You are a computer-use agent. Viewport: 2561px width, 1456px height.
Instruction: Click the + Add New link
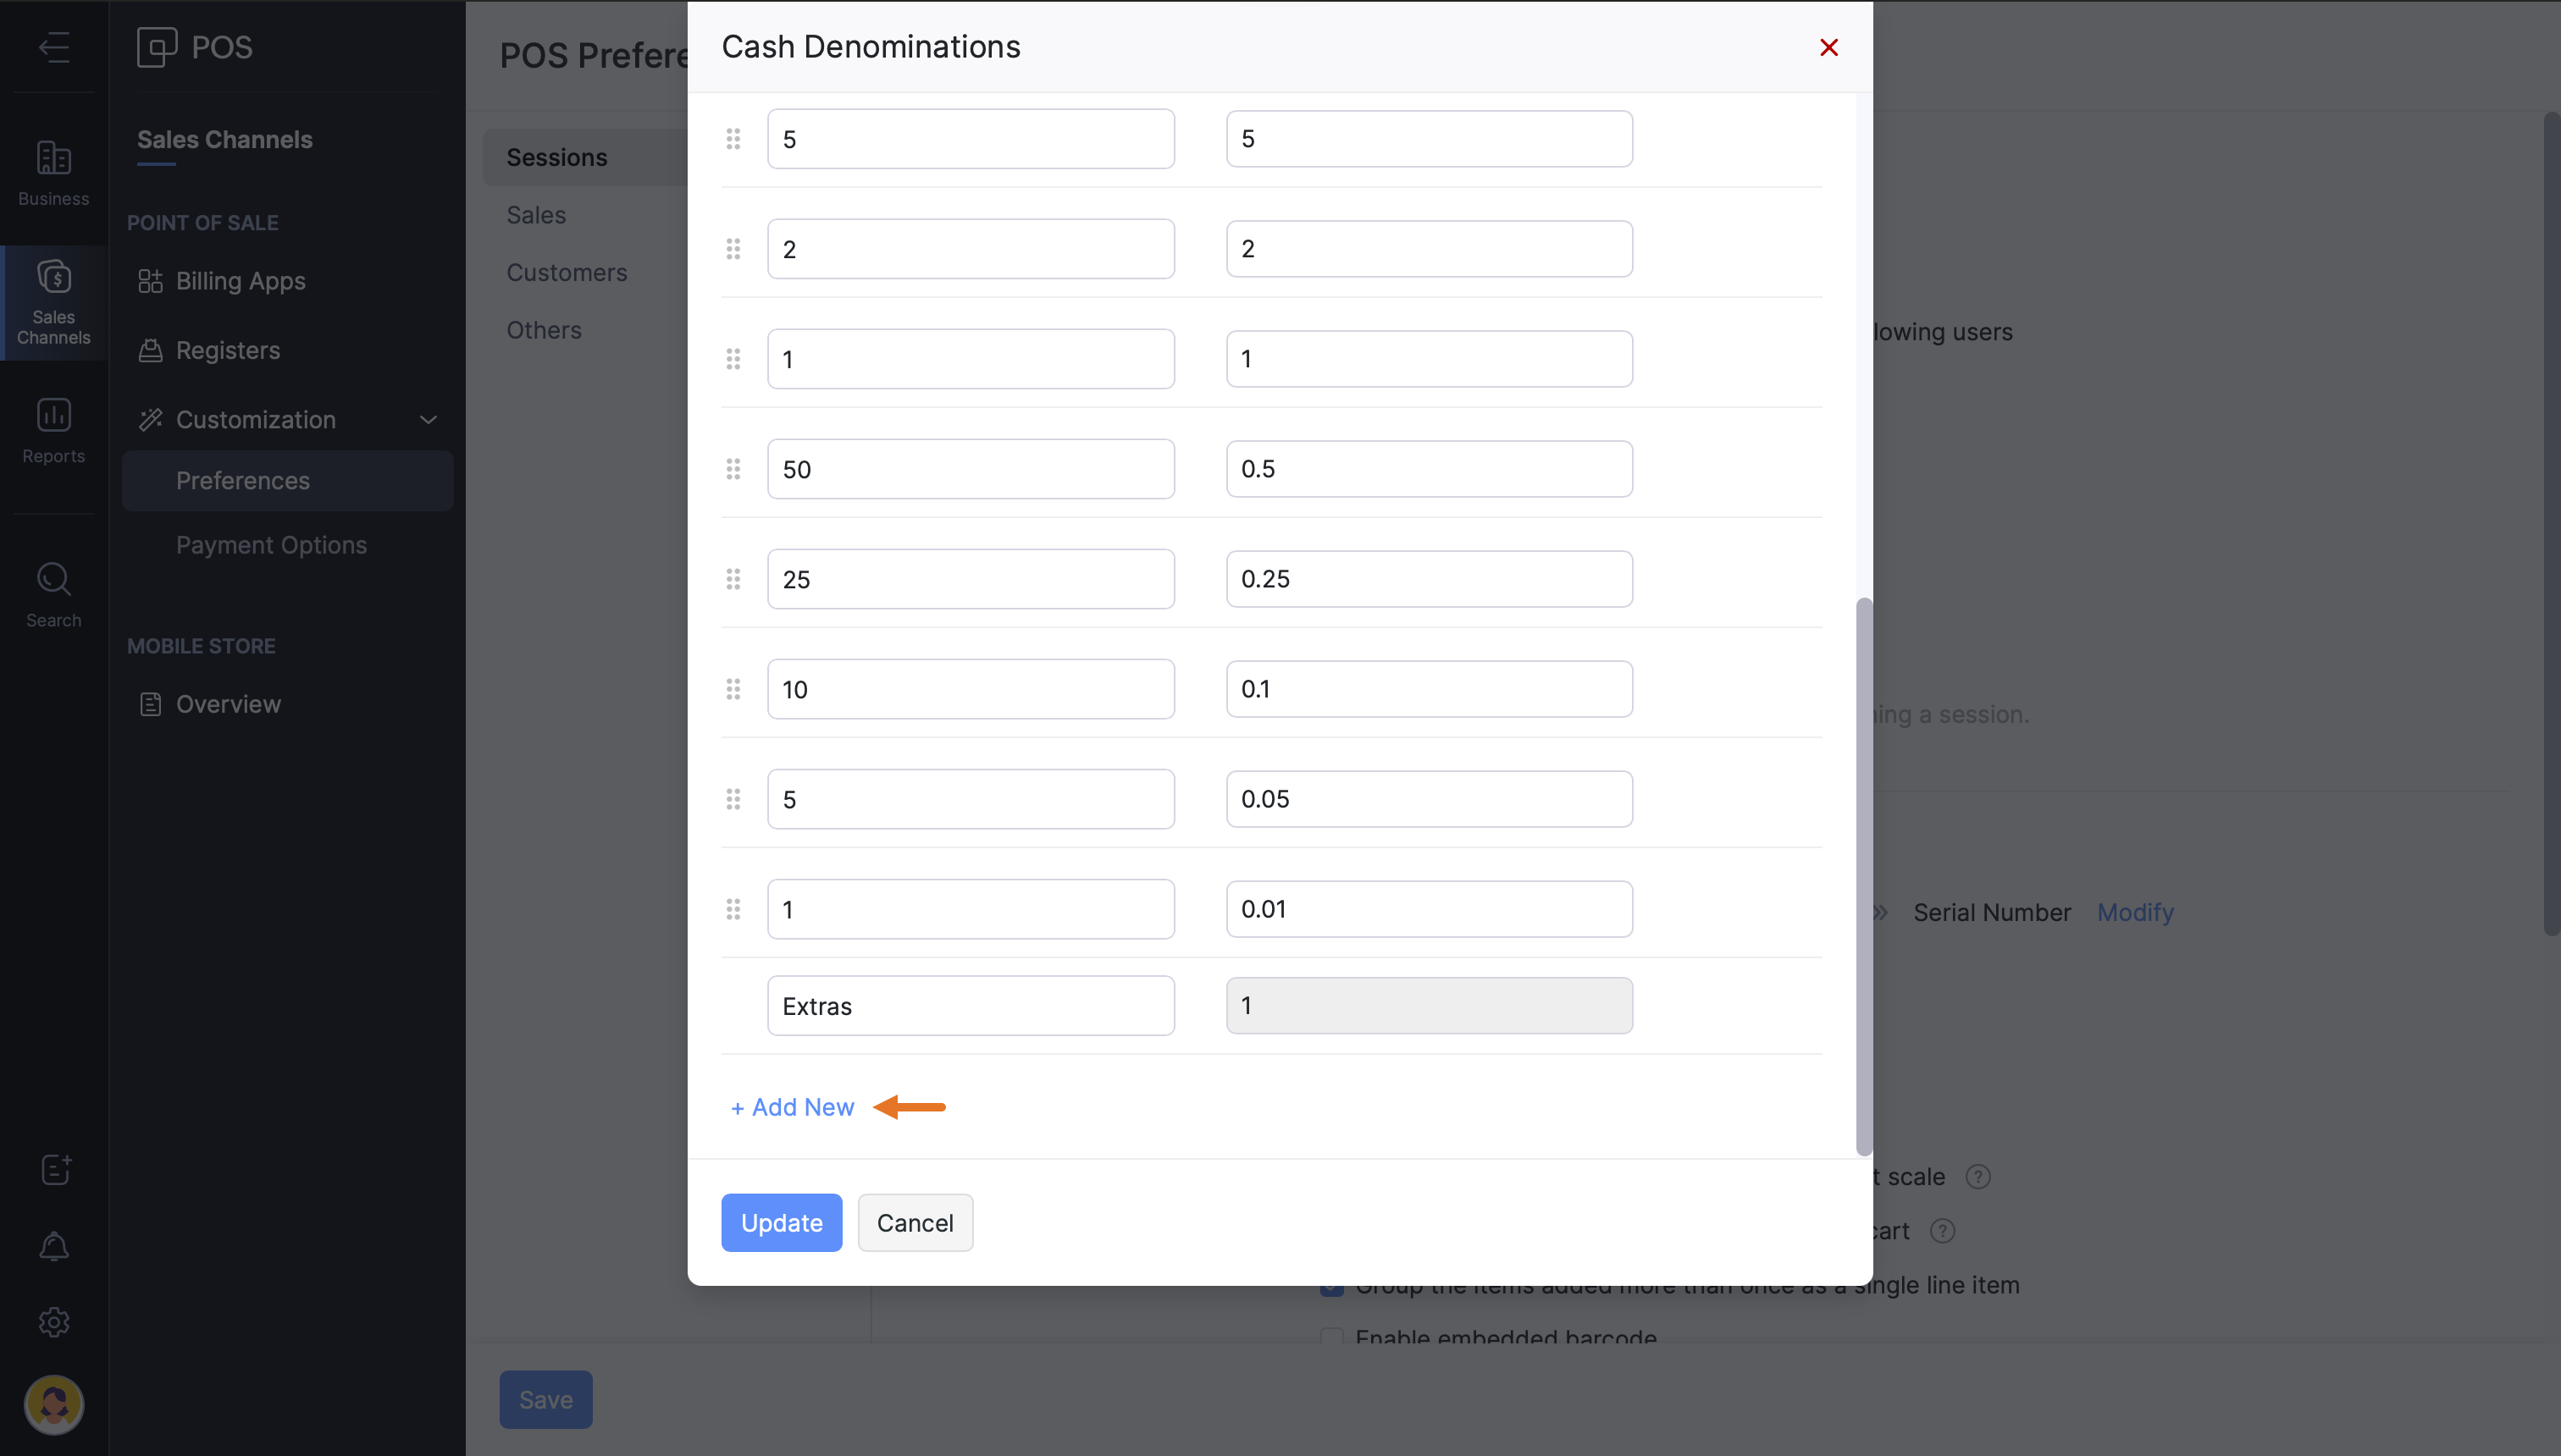[x=793, y=1107]
